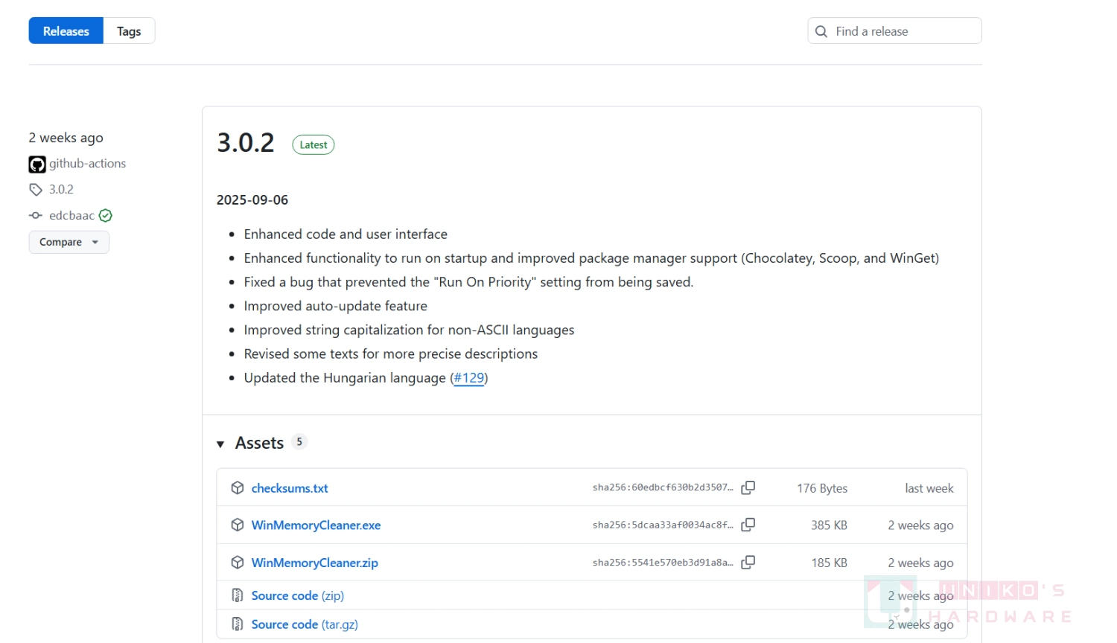Click the github-actions avatar icon

click(37, 164)
